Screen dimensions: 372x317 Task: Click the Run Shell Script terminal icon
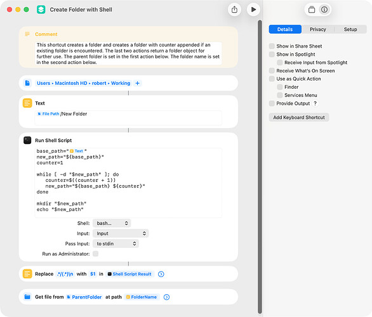click(x=27, y=140)
